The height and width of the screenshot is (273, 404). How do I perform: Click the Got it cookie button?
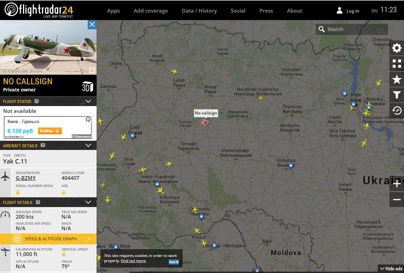174,262
